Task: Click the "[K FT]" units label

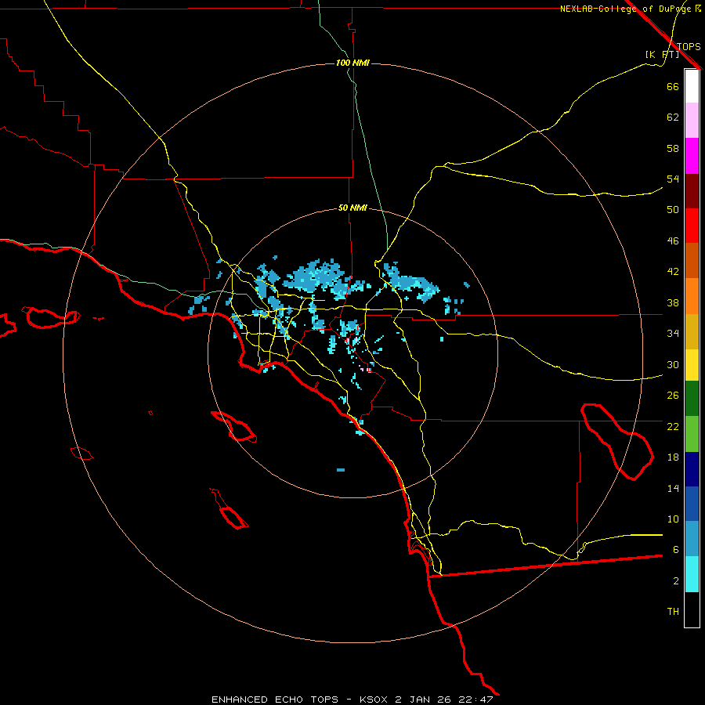Action: (662, 55)
